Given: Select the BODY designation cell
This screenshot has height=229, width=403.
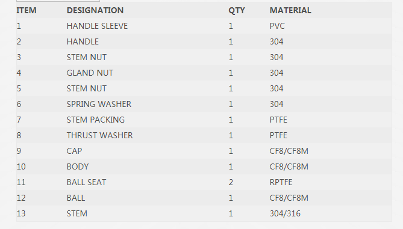Looking at the screenshot, I should (78, 166).
